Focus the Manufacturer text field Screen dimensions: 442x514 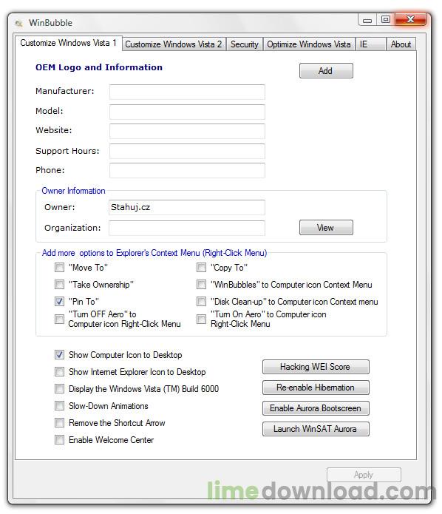click(187, 92)
